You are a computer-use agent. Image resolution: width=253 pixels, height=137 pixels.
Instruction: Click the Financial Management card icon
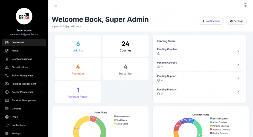pos(7,100)
